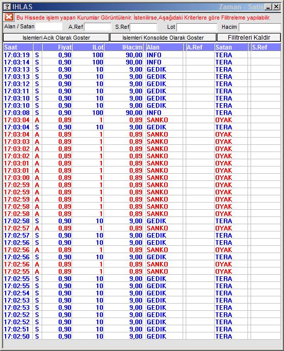This screenshot has width=284, height=351.
Task: Click INFO buyer in the 17:03:08 row
Action: click(154, 113)
